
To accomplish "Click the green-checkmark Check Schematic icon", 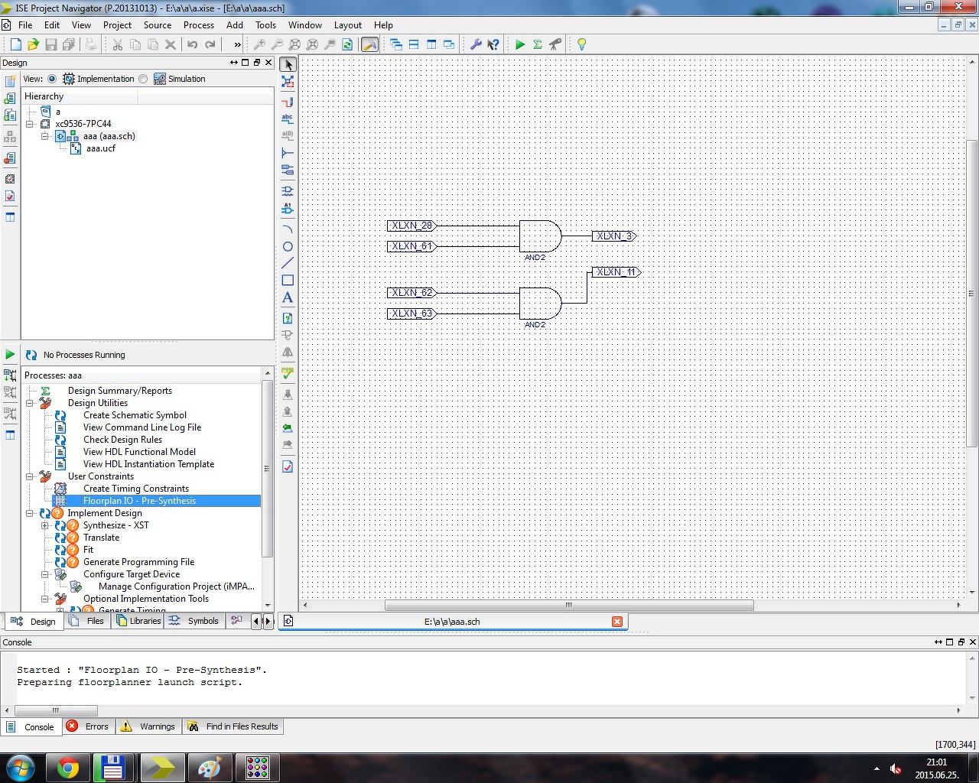I will click(x=288, y=373).
